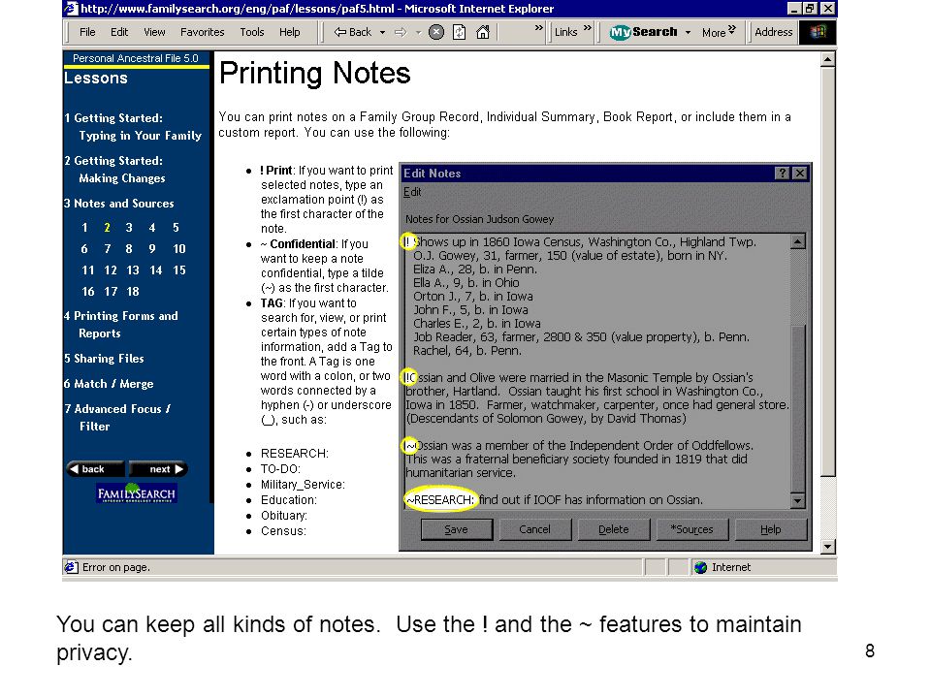The image size is (931, 698).
Task: Click the Stop icon in IE toolbar
Action: pyautogui.click(x=435, y=32)
